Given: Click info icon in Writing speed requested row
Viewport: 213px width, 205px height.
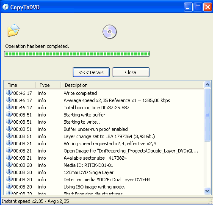Looking at the screenshot, I should point(9,143).
